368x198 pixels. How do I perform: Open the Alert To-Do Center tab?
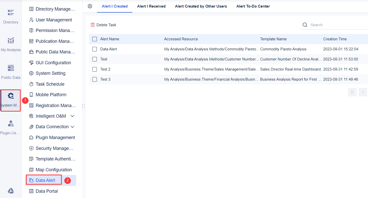coord(253,6)
